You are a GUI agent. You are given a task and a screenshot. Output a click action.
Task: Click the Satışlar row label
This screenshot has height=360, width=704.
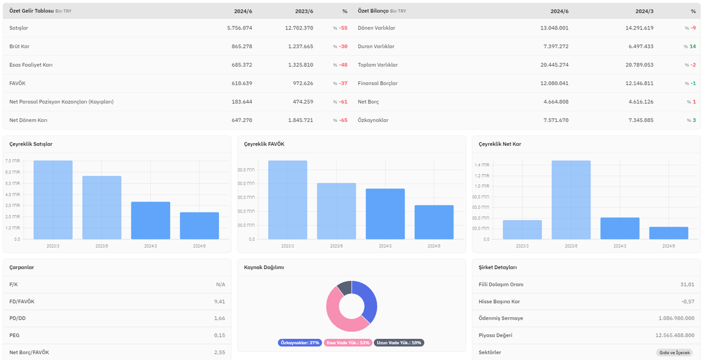pos(19,28)
